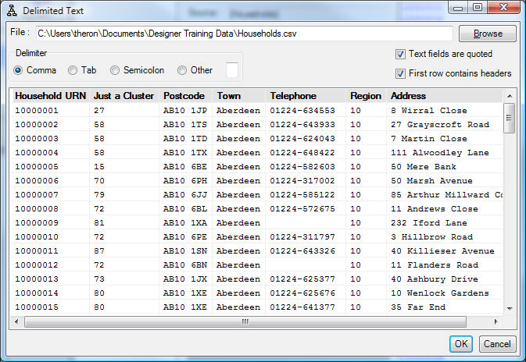The width and height of the screenshot is (526, 362).
Task: Select cell 10000012 in Household URN
Action: click(x=37, y=265)
